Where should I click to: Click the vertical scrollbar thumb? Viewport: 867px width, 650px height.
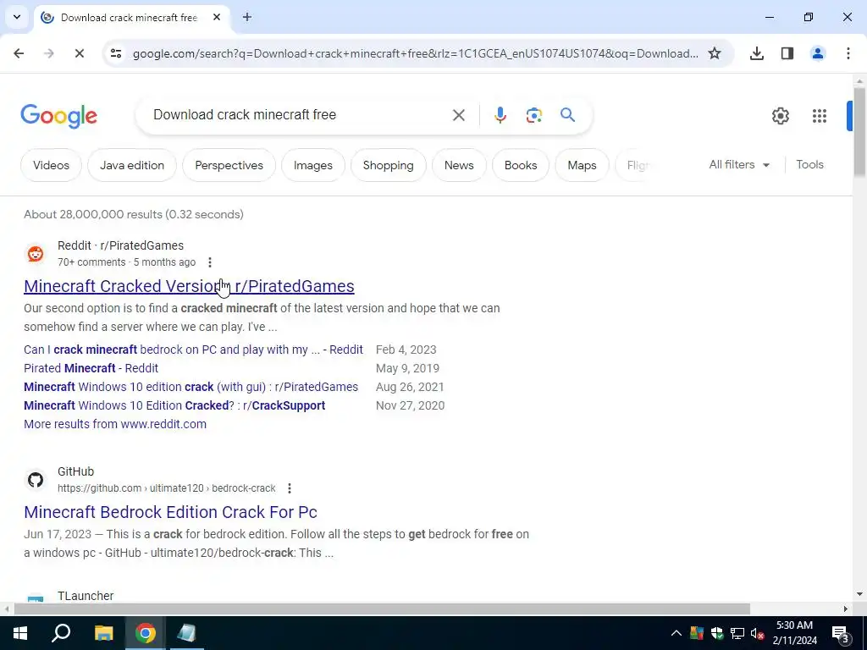tap(859, 133)
